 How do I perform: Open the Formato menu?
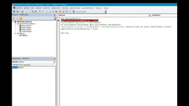[47, 8]
